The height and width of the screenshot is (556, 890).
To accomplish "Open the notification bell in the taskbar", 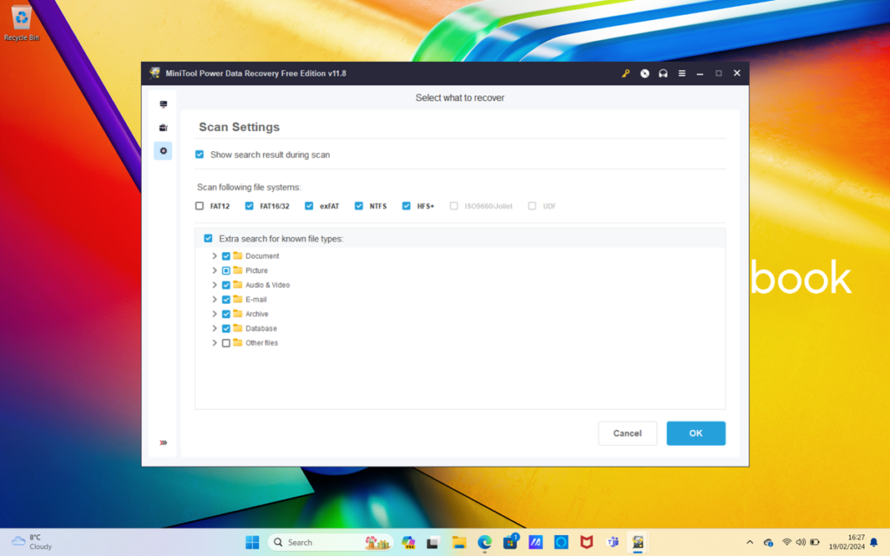I will (873, 542).
